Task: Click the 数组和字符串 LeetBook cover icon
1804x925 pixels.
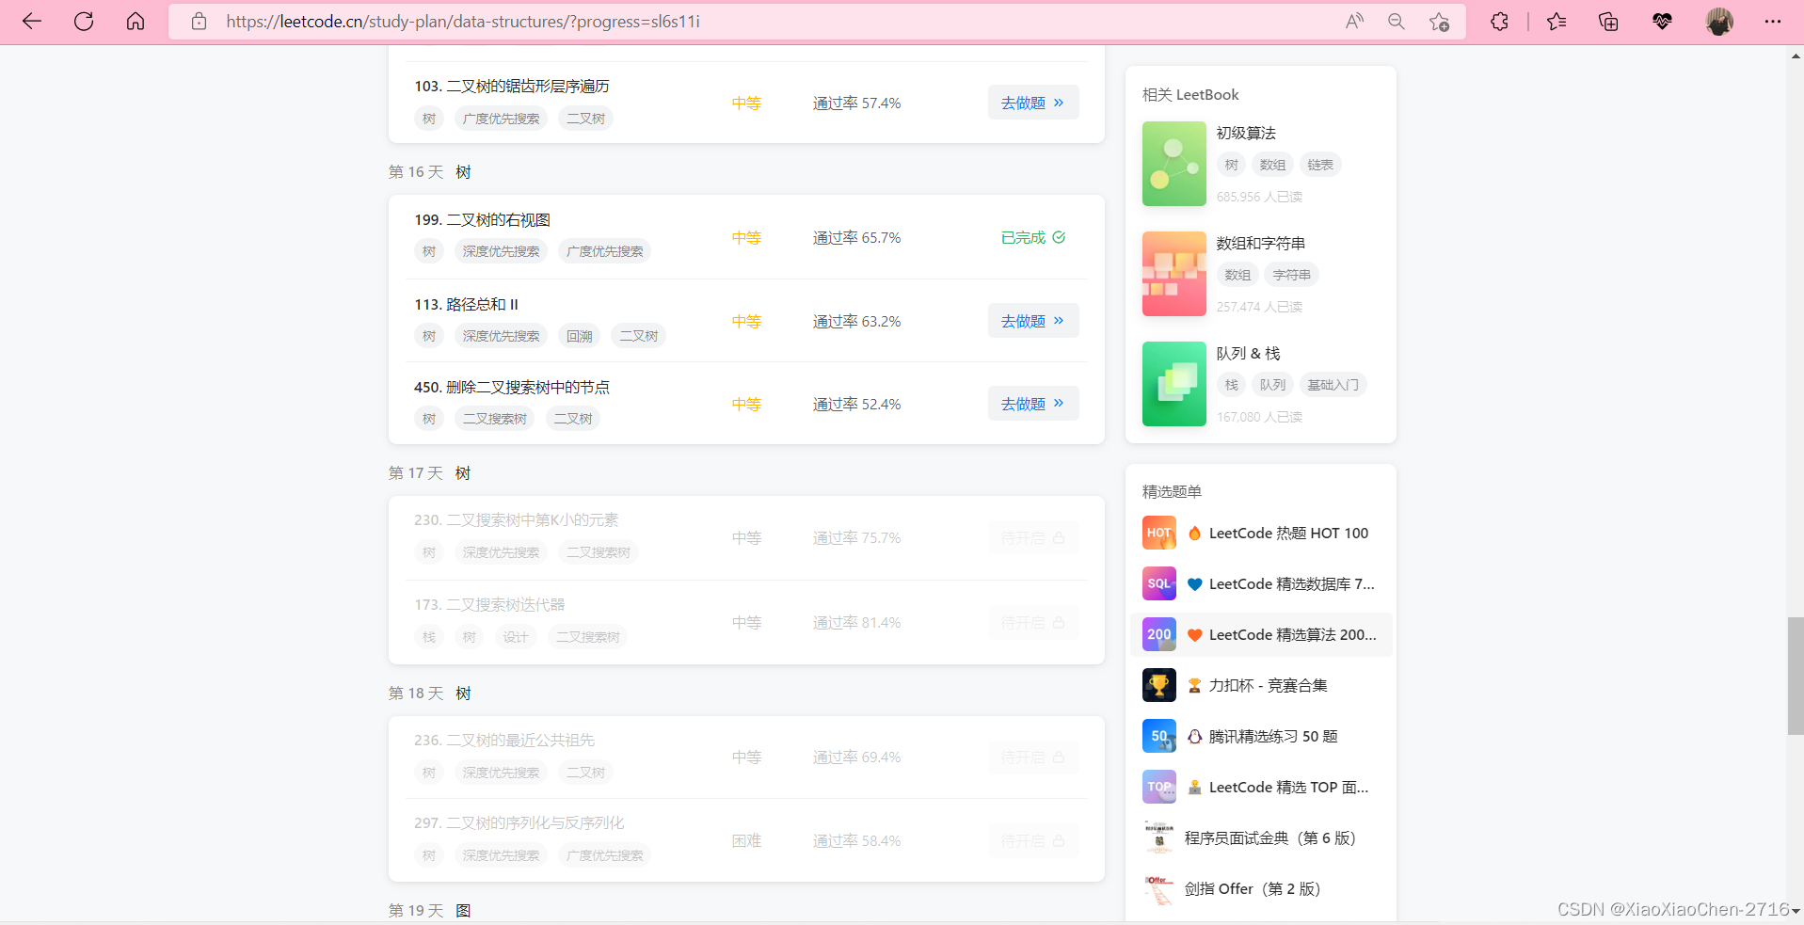Action: (1173, 274)
